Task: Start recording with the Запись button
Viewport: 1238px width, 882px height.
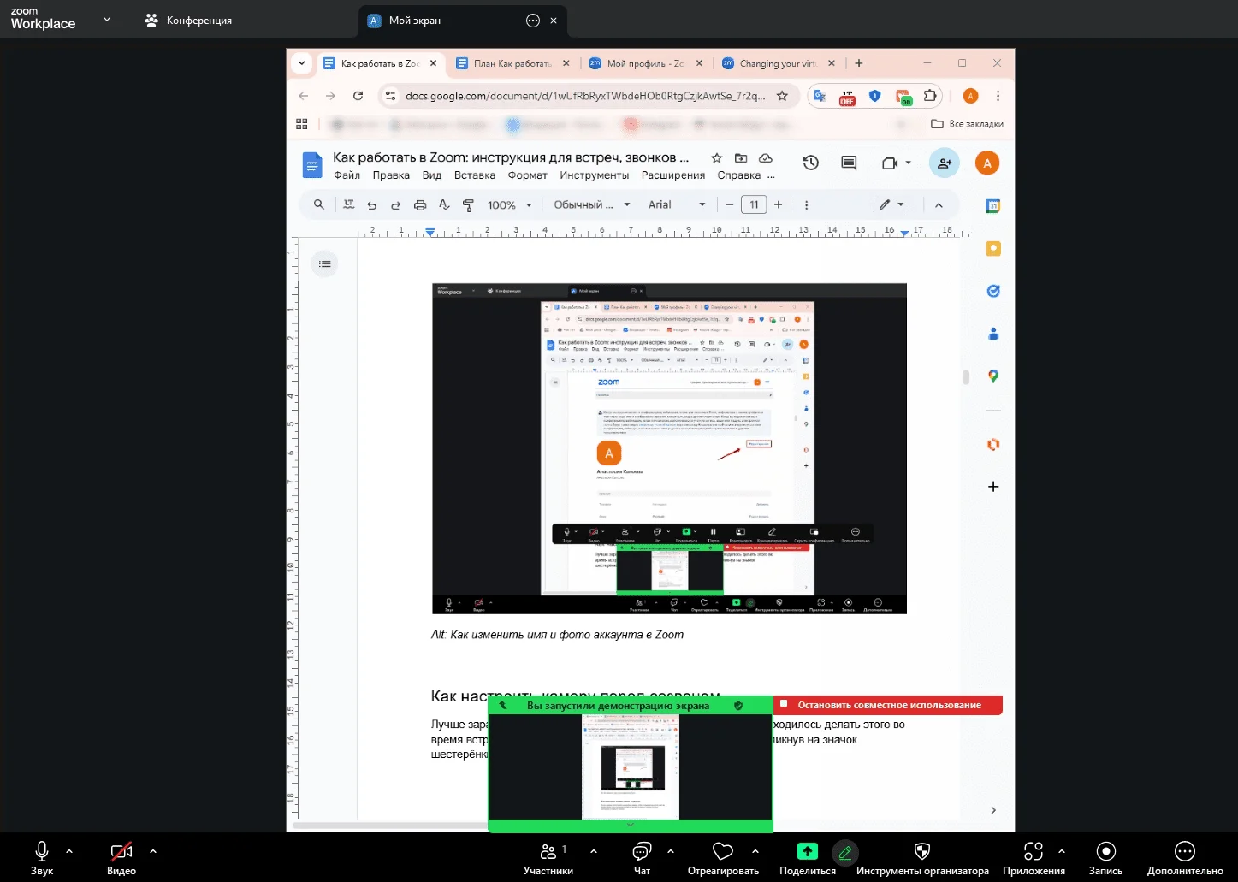Action: [1105, 857]
